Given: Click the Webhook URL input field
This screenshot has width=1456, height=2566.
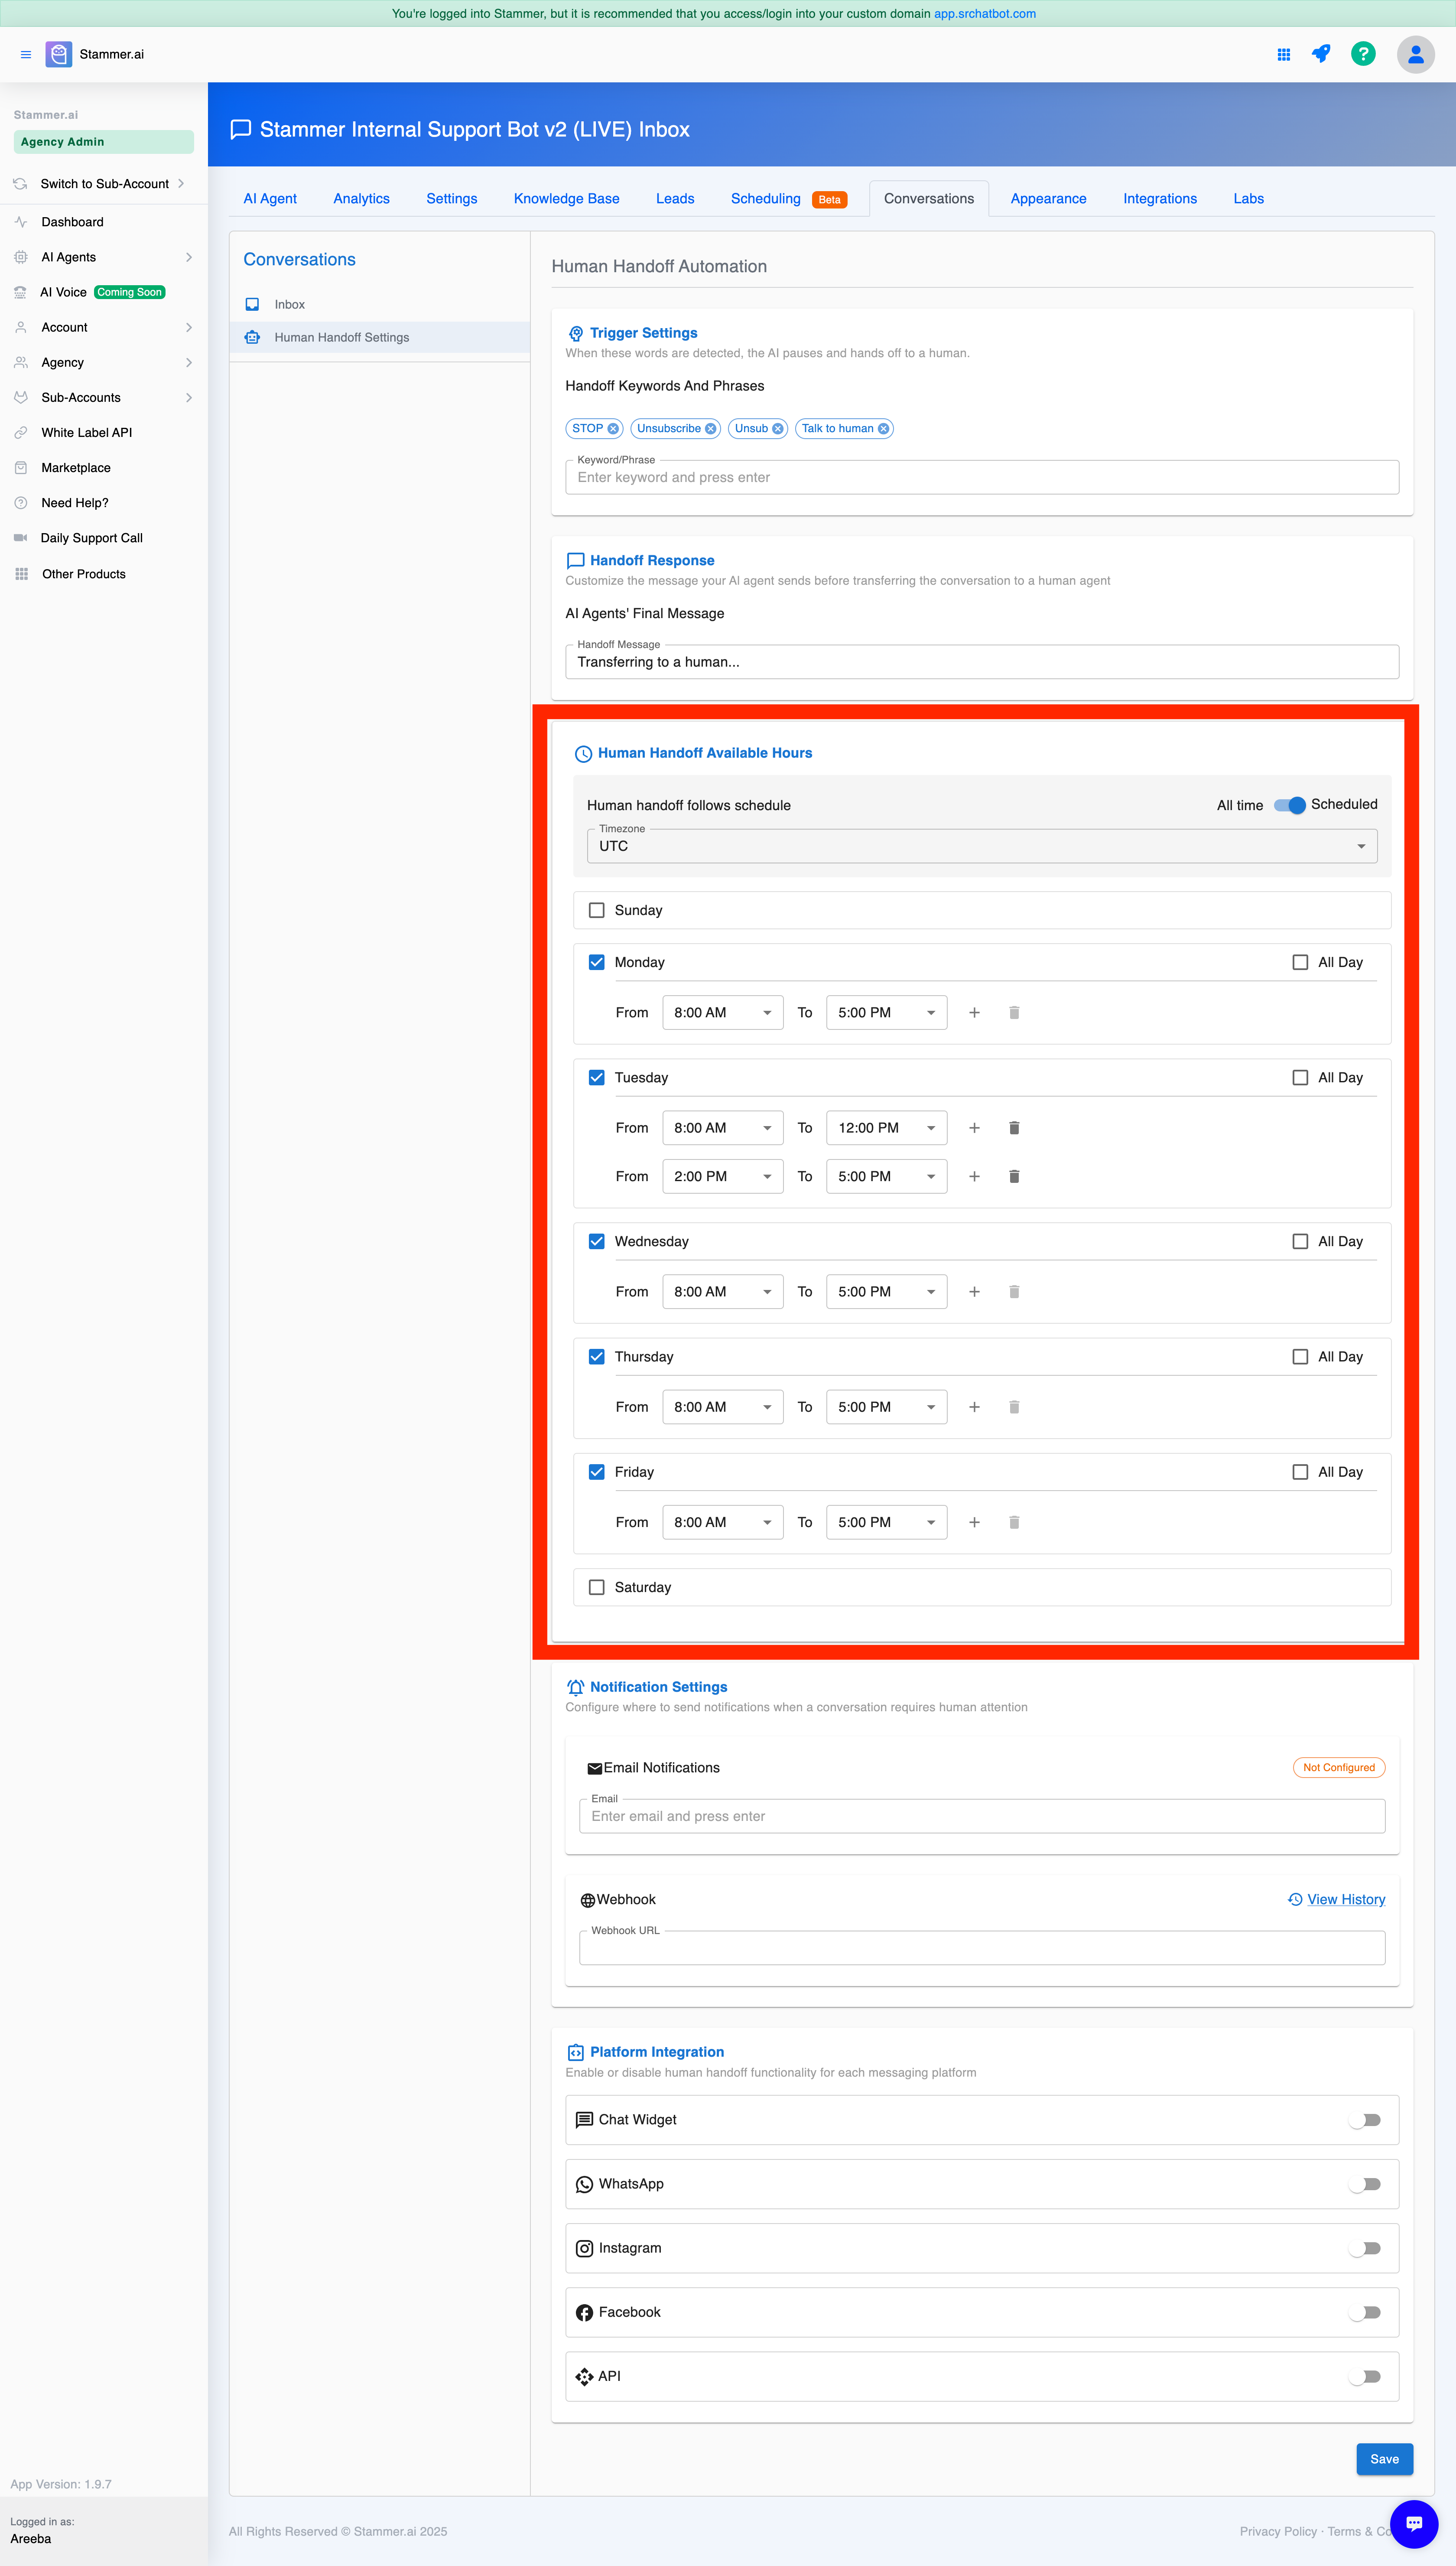Looking at the screenshot, I should click(x=982, y=1948).
